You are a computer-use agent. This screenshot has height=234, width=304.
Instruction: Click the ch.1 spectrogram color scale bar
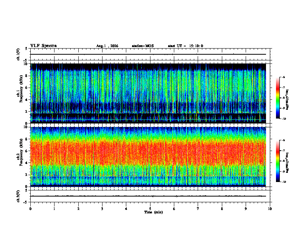278,98
